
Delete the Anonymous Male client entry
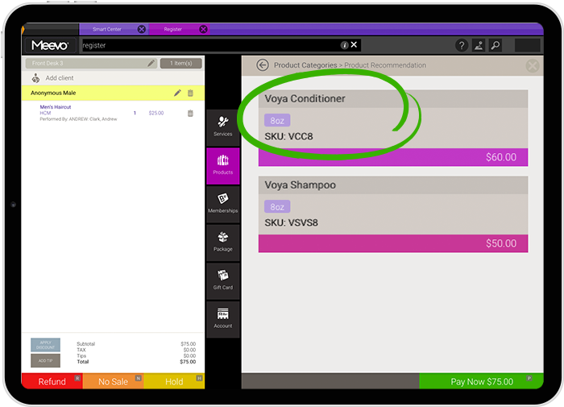190,93
